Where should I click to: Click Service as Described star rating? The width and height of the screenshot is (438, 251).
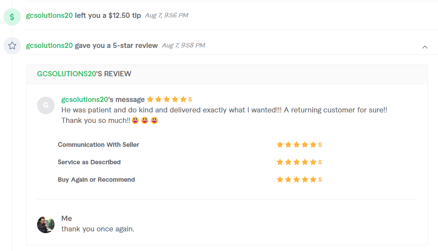pyautogui.click(x=299, y=162)
